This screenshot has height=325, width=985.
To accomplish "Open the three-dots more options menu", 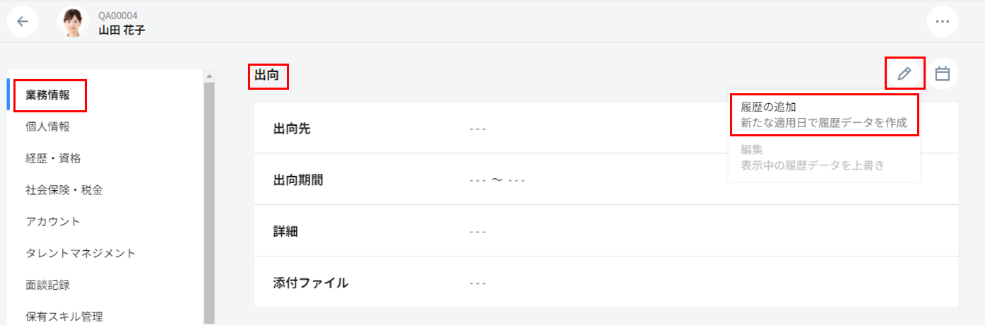I will 941,21.
